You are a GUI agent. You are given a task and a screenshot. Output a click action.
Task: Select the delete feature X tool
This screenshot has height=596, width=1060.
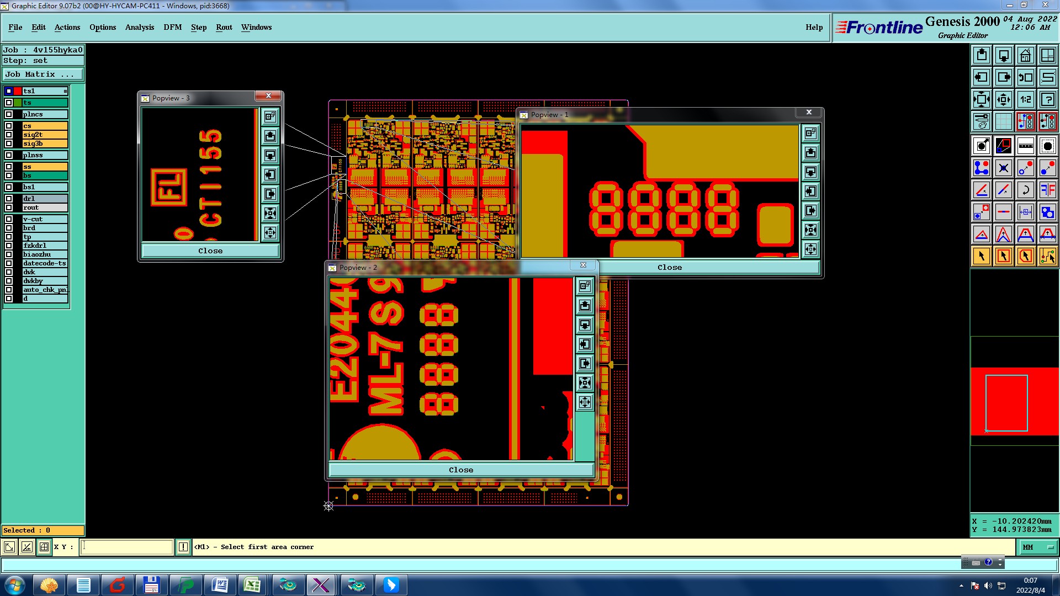pos(1003,168)
